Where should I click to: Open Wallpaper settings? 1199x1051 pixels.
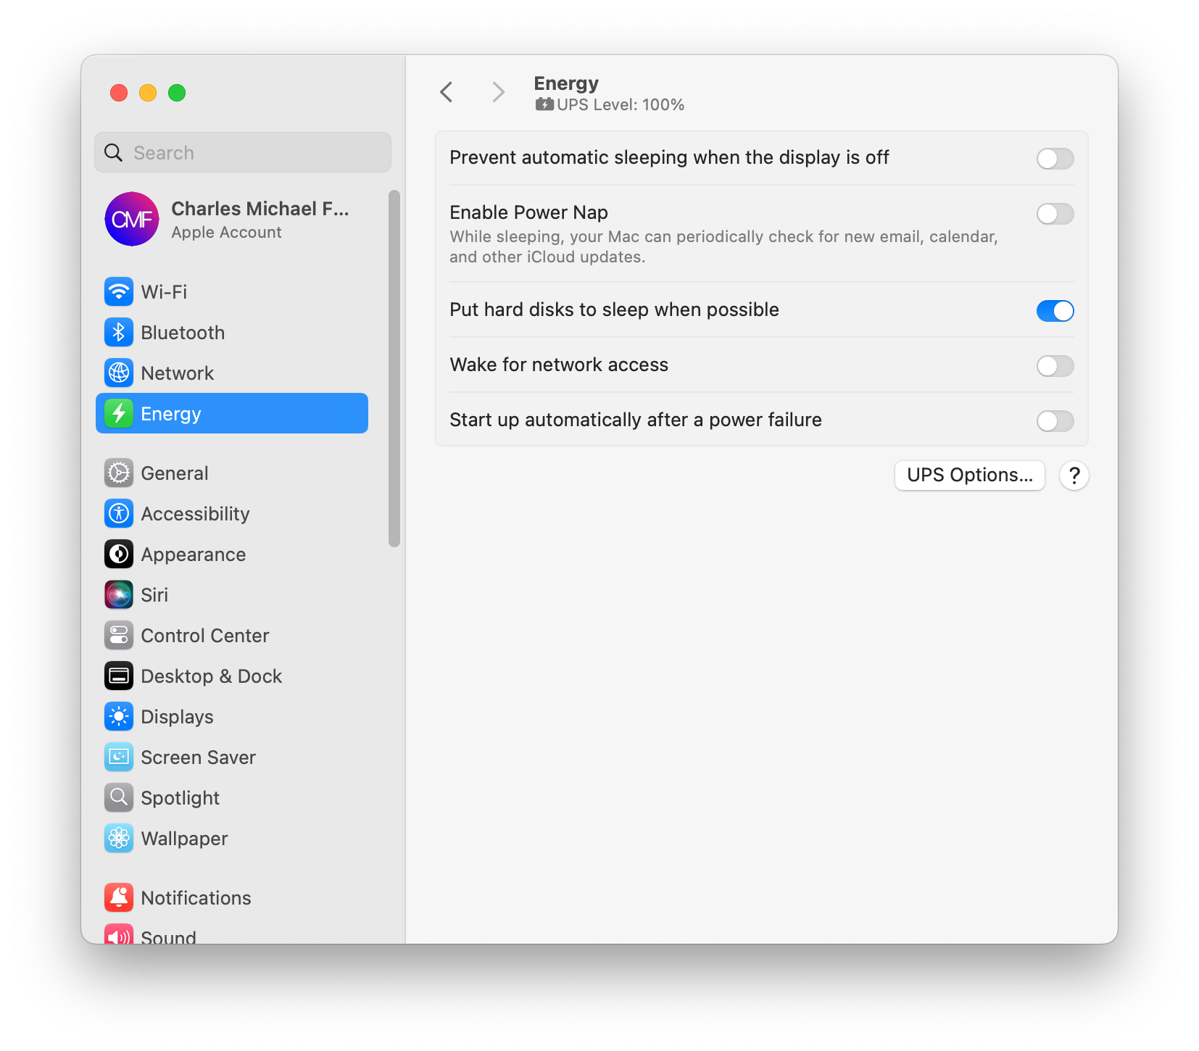click(232, 839)
